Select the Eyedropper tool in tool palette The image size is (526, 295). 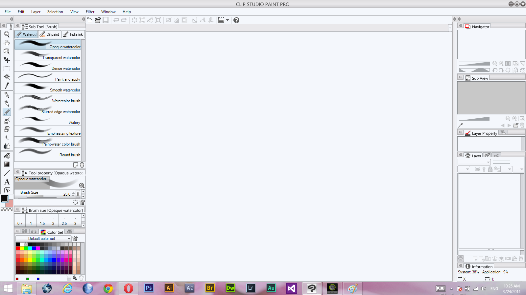tap(7, 86)
